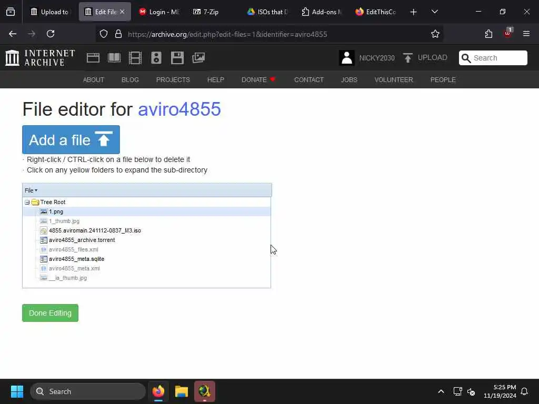Open the Internet Archive texts book icon
Viewport: 539px width, 404px height.
[114, 58]
